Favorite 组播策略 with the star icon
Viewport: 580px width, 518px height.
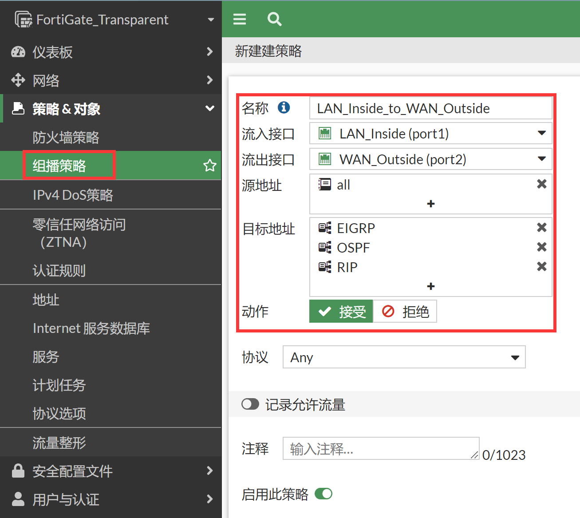click(x=209, y=166)
